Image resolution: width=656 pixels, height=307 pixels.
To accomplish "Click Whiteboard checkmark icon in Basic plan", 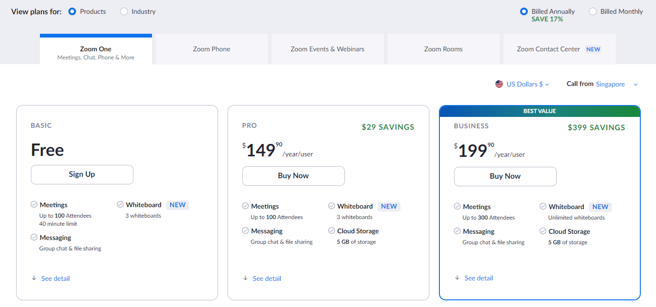I will click(x=120, y=204).
